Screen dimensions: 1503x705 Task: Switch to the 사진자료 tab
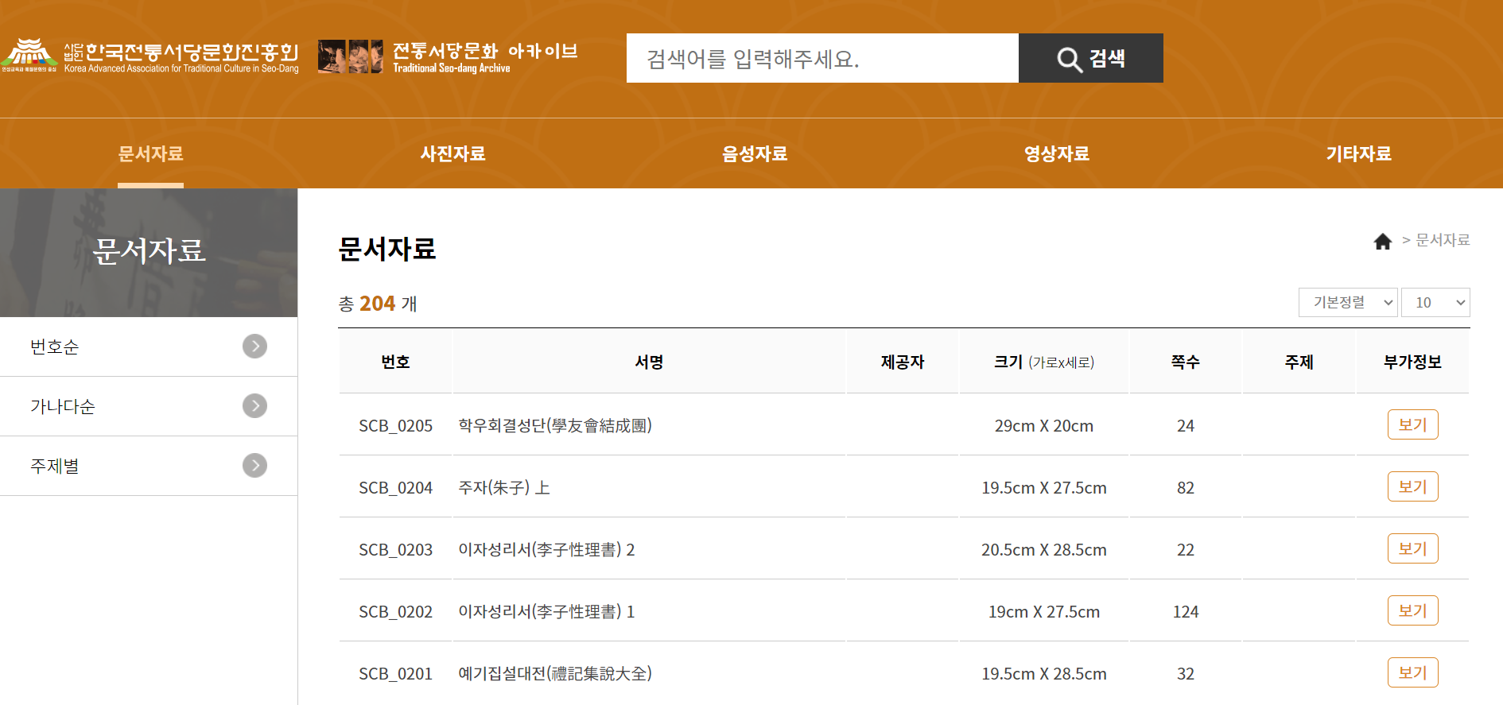(x=452, y=154)
